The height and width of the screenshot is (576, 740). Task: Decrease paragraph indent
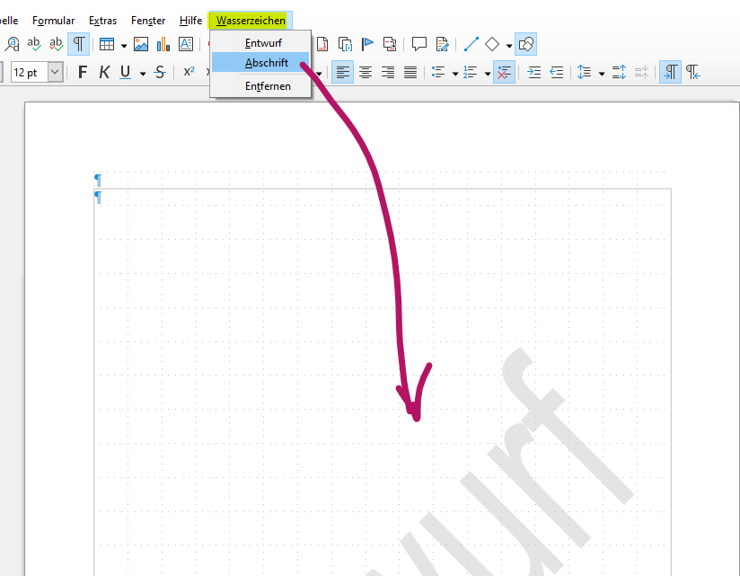557,72
